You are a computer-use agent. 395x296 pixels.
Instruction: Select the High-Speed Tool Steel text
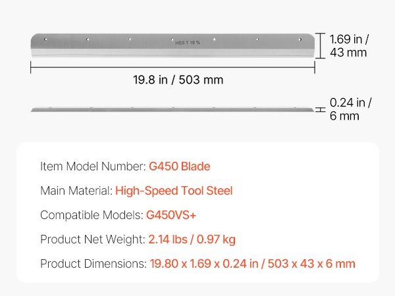(174, 191)
